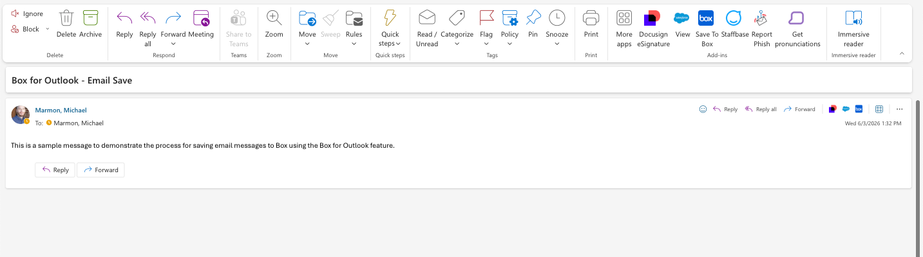Click the Policy icon
The image size is (923, 257).
click(x=509, y=17)
